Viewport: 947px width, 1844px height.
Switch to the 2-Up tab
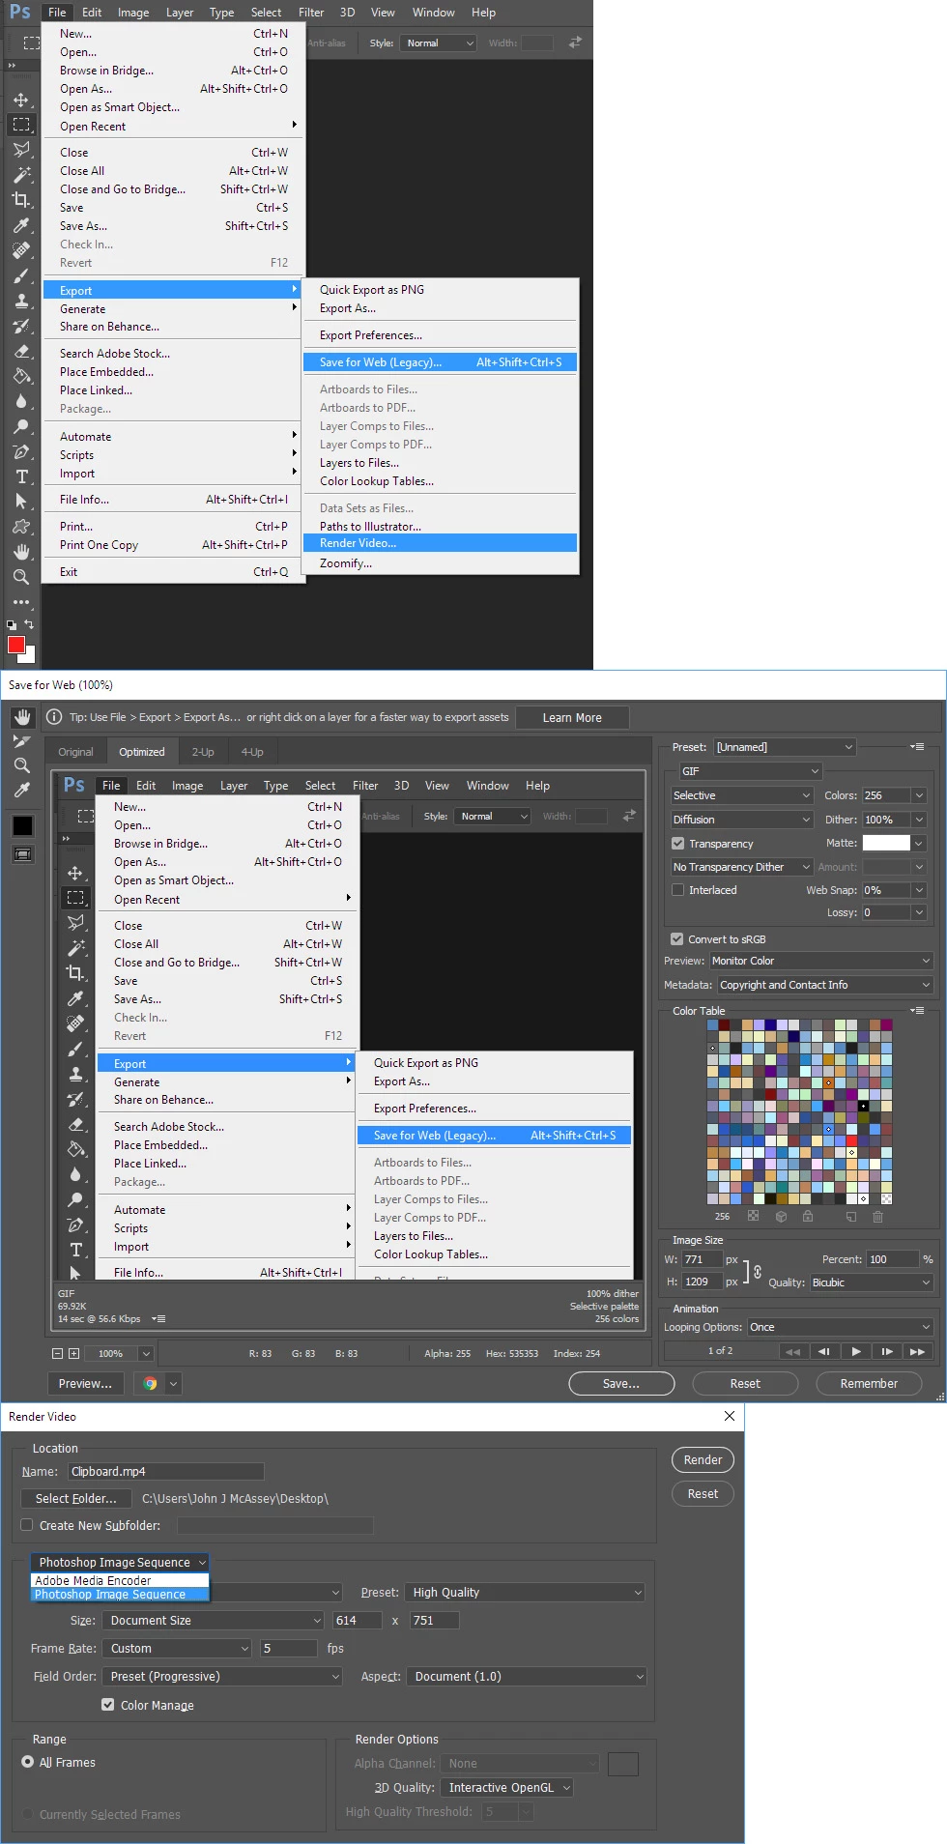[203, 752]
